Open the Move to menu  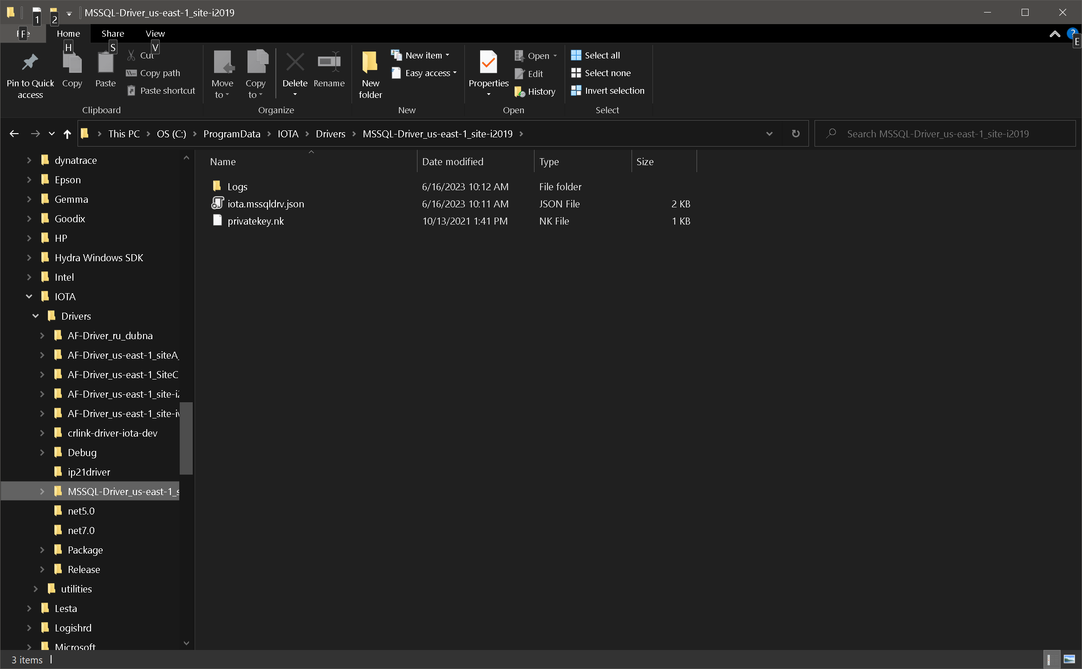pyautogui.click(x=222, y=74)
